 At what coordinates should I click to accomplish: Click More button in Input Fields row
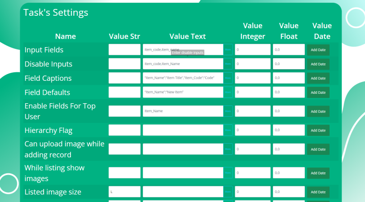tap(228, 50)
